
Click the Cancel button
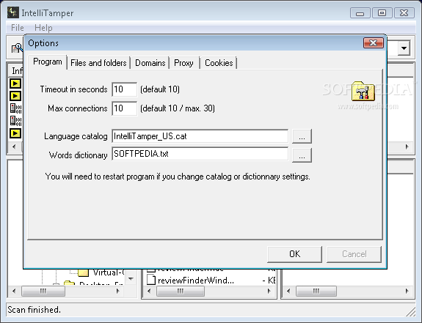354,254
